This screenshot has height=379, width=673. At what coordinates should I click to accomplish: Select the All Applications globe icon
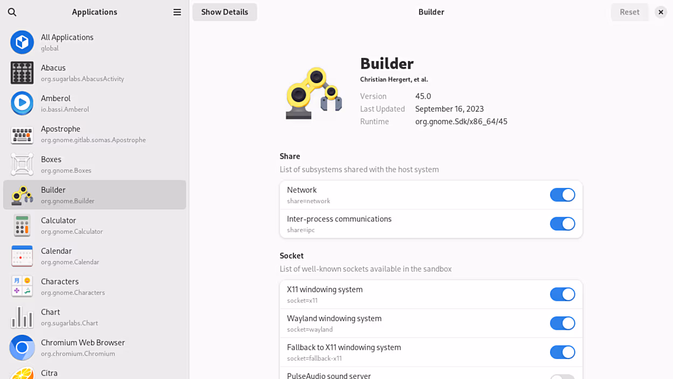22,42
